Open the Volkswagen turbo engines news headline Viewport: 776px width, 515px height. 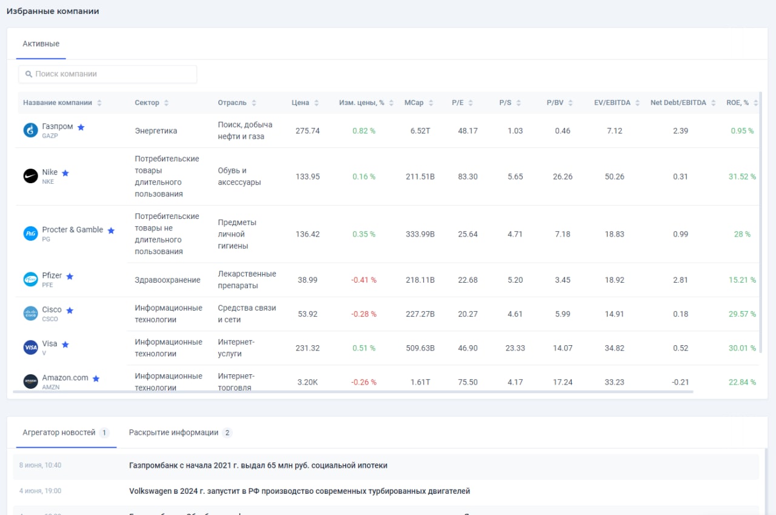coord(299,491)
